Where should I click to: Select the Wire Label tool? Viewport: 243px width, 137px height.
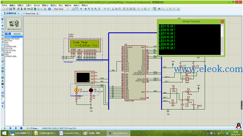point(2,29)
